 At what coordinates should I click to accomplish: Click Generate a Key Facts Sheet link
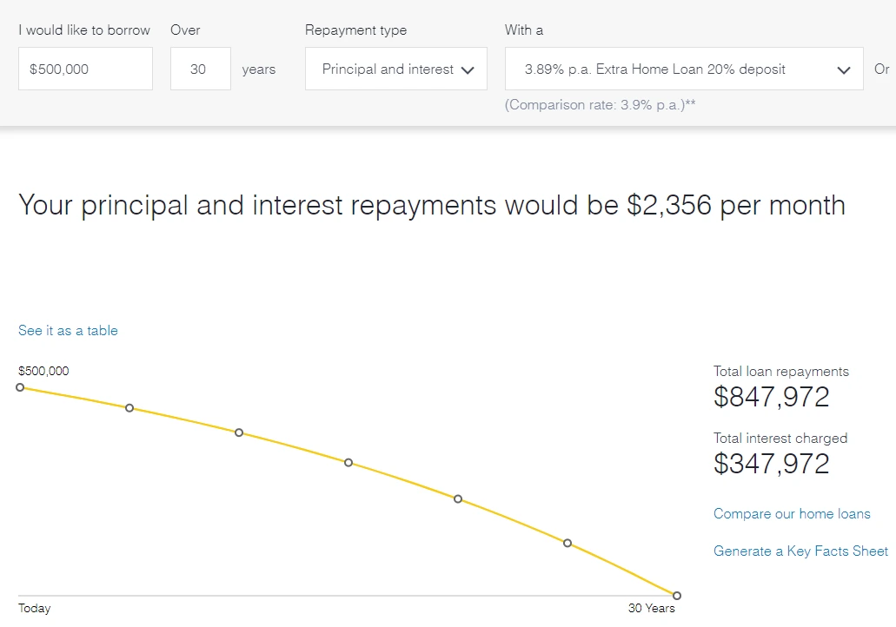pyautogui.click(x=800, y=551)
